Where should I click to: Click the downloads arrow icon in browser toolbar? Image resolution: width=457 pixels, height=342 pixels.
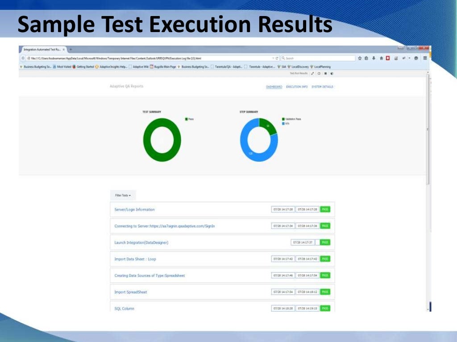(x=374, y=58)
